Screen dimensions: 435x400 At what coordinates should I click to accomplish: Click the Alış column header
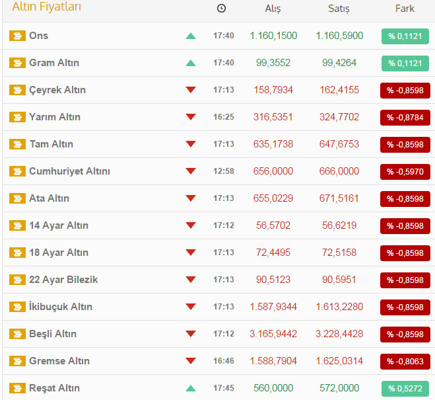[273, 9]
